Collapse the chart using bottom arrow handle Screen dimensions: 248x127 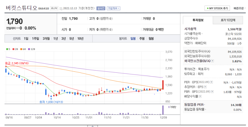pyautogui.click(x=92, y=126)
